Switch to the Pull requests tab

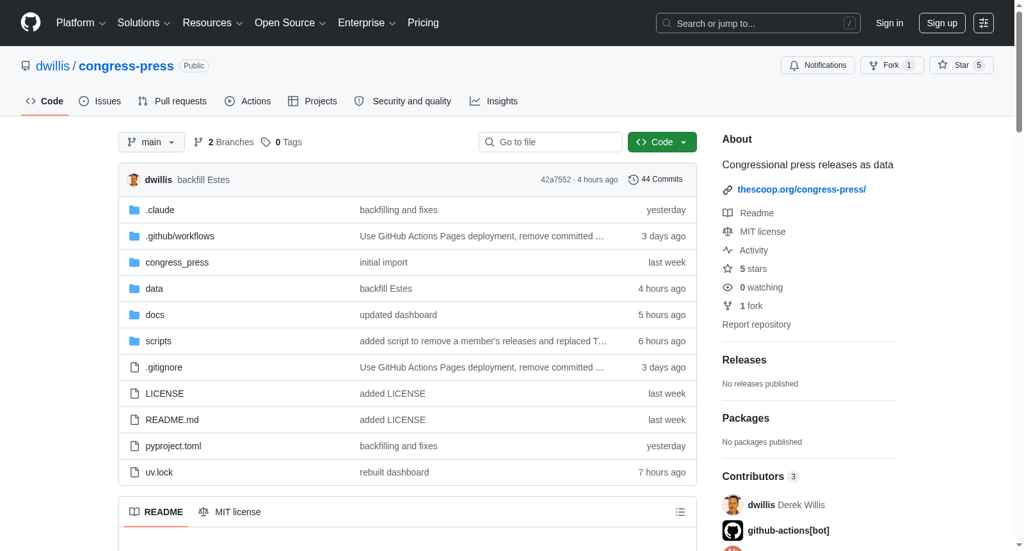(x=172, y=101)
